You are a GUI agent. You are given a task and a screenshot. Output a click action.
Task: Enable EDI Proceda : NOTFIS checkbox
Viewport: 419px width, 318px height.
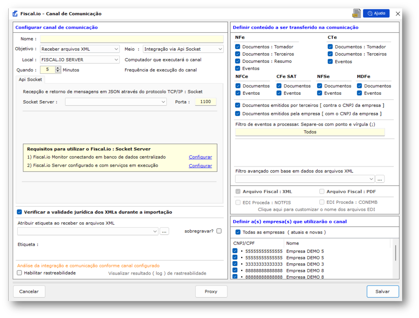[238, 202]
